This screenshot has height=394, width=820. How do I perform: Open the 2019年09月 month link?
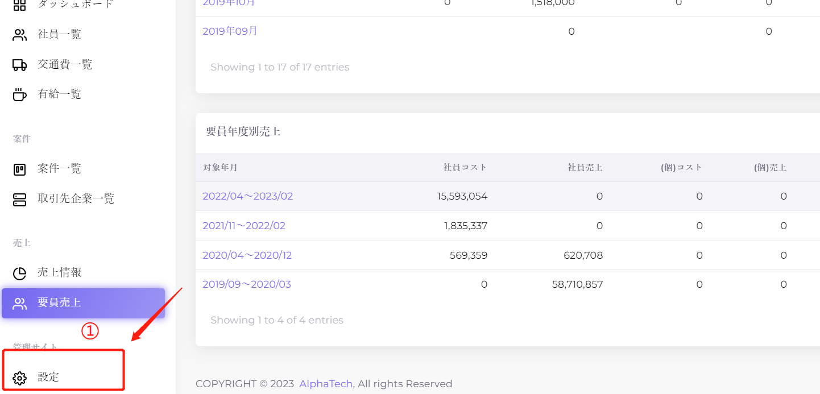coord(230,31)
